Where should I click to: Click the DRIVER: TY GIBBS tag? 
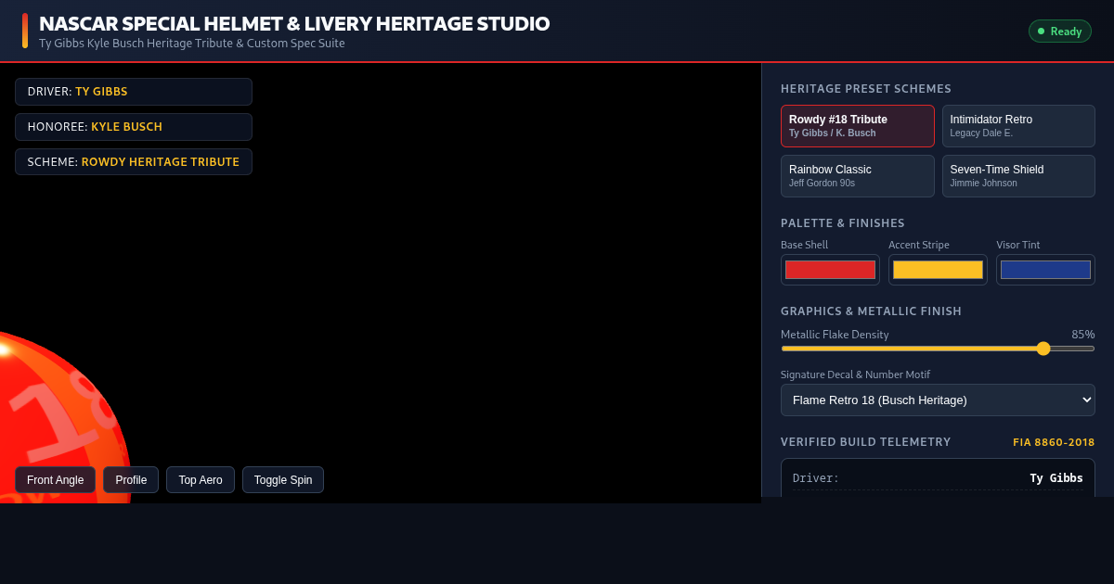click(134, 92)
